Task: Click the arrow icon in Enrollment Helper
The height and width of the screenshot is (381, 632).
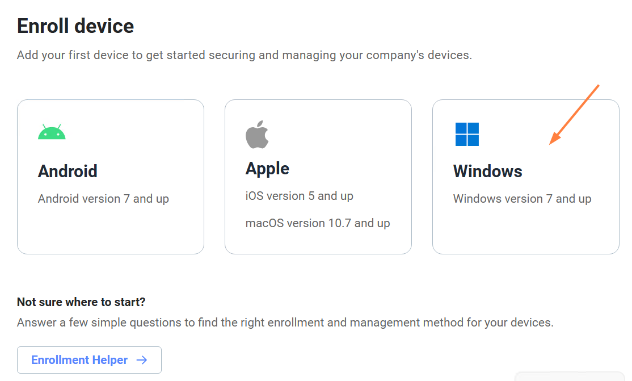Action: pos(142,360)
